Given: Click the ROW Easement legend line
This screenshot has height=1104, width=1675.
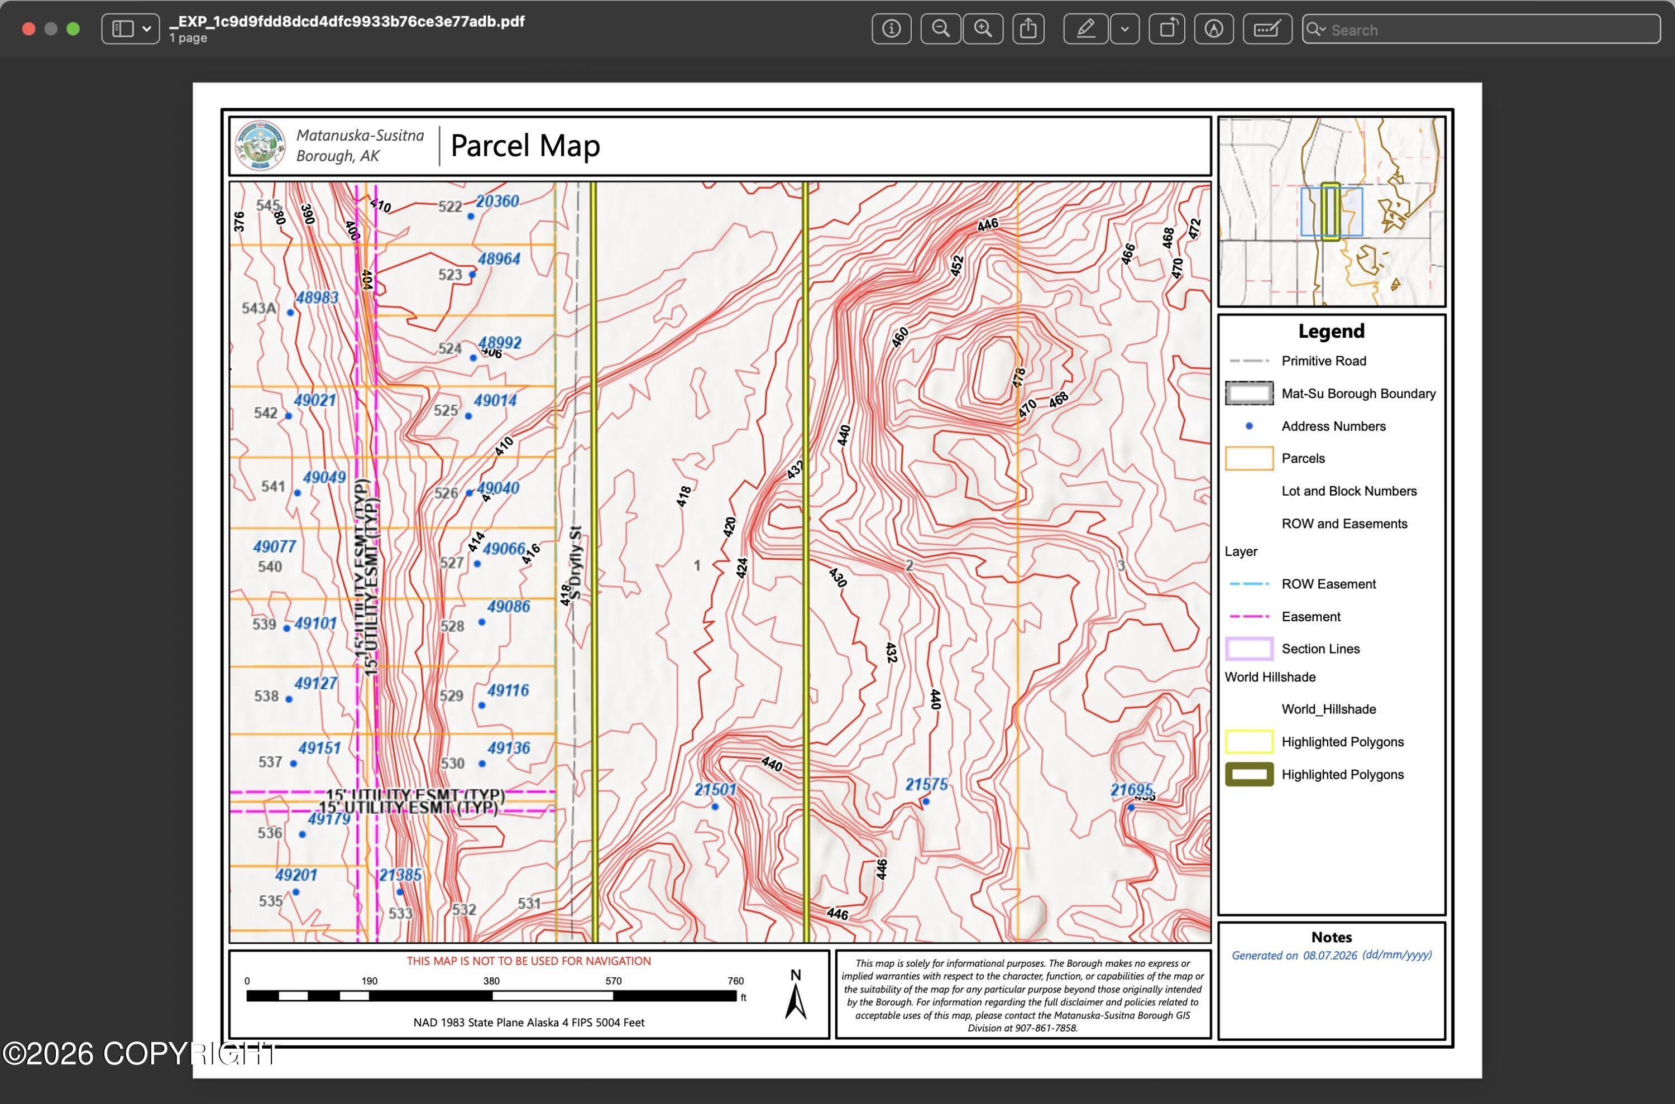Looking at the screenshot, I should click(x=1249, y=584).
